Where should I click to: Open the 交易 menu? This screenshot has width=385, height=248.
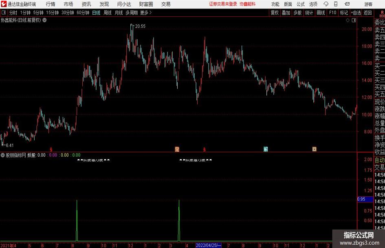point(166,4)
